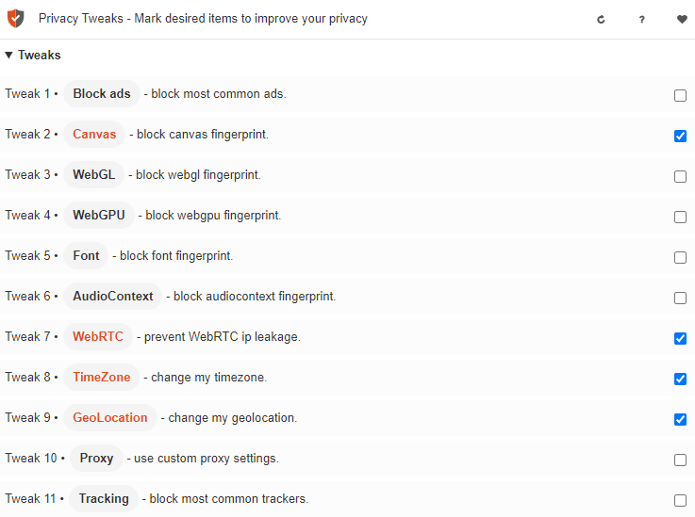Click the Privacy Tweaks shield logo
The image size is (695, 517).
tap(15, 19)
